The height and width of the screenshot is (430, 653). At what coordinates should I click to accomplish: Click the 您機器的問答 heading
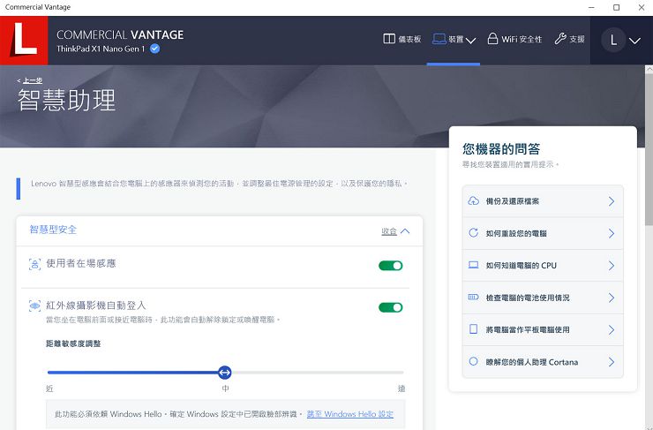click(501, 148)
